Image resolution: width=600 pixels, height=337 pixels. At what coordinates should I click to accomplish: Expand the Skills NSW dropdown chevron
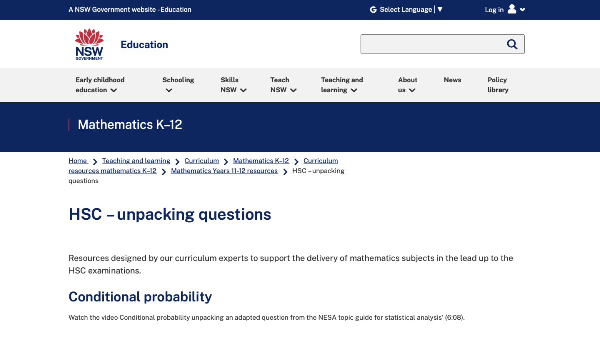(x=243, y=90)
